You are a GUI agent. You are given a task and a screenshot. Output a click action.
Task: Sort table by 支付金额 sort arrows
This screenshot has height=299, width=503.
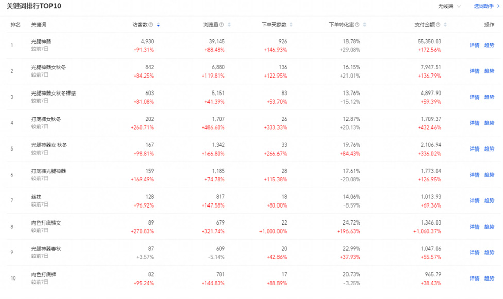point(445,25)
